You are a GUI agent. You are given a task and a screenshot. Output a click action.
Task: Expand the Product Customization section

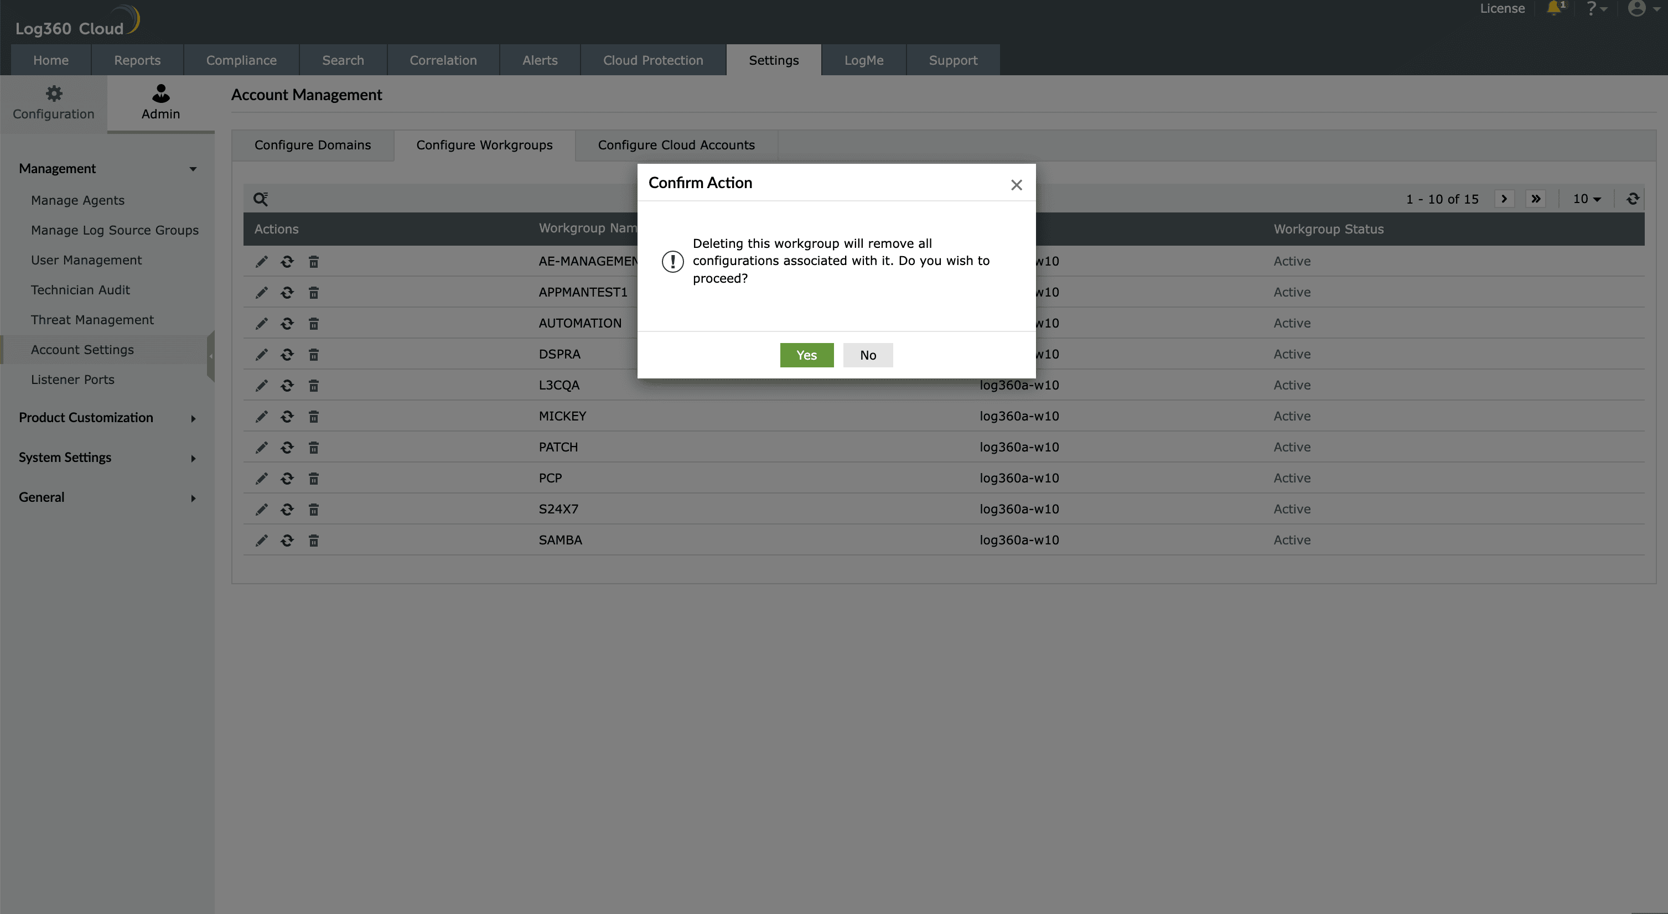coord(107,418)
